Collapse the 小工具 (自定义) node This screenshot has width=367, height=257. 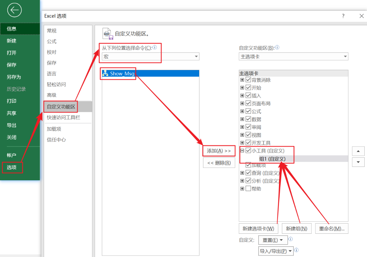pyautogui.click(x=242, y=150)
